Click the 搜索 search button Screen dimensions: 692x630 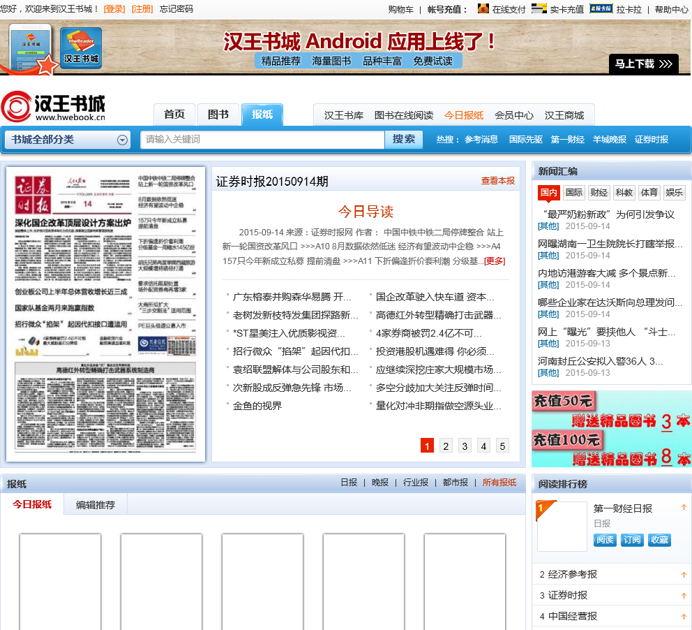[x=404, y=139]
